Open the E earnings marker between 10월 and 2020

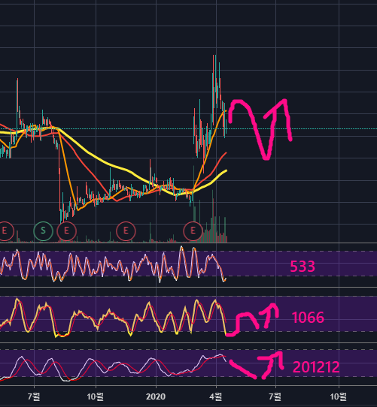point(126,231)
